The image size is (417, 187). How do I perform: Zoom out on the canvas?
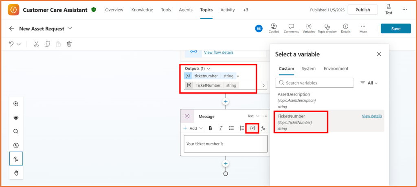16,131
